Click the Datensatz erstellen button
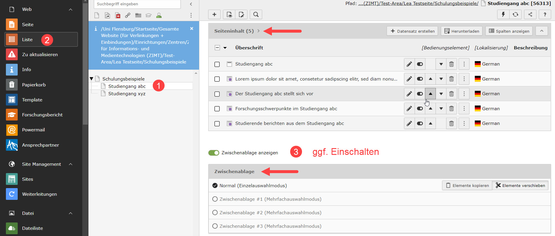The height and width of the screenshot is (236, 555). (x=412, y=31)
